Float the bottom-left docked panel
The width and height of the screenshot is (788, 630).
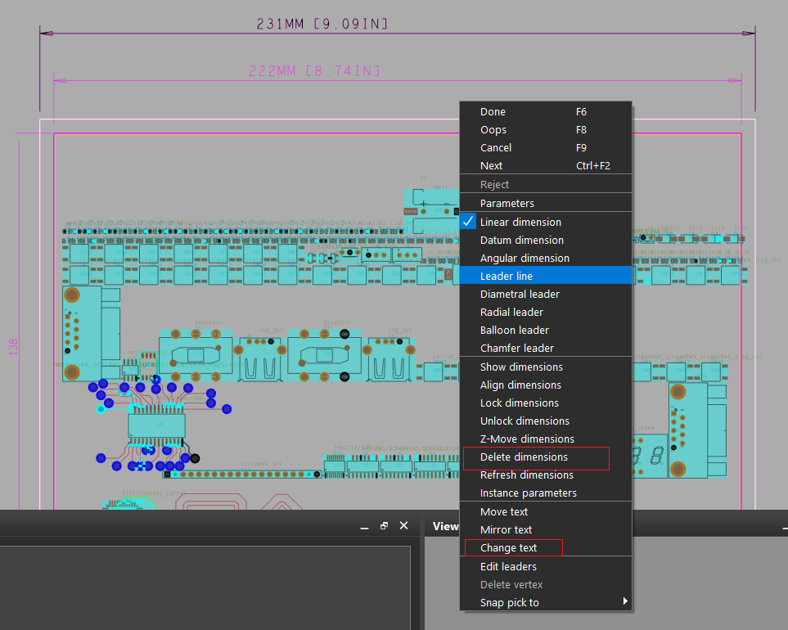click(x=384, y=526)
